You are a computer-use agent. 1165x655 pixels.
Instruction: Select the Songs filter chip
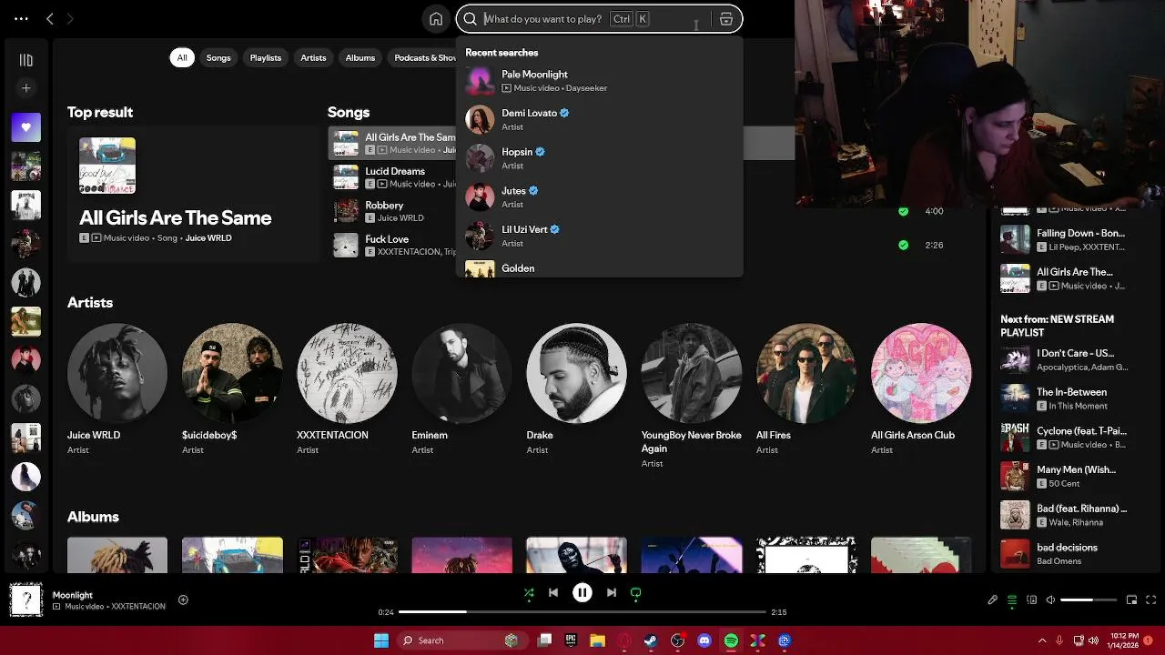tap(218, 57)
